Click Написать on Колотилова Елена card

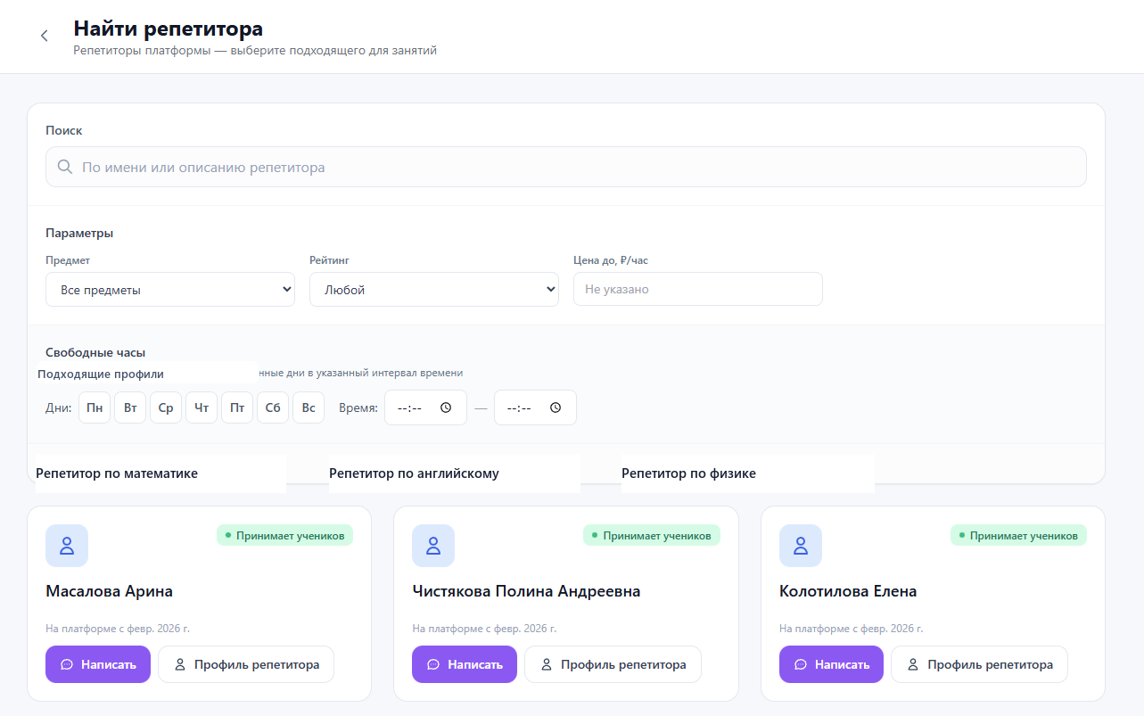(x=831, y=664)
